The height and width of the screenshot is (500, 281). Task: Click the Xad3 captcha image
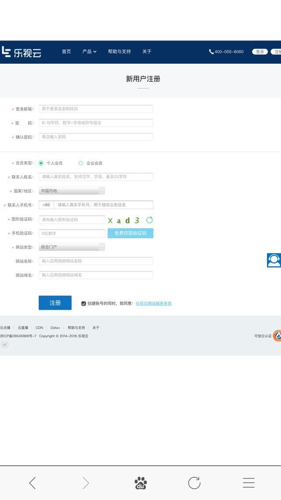124,221
